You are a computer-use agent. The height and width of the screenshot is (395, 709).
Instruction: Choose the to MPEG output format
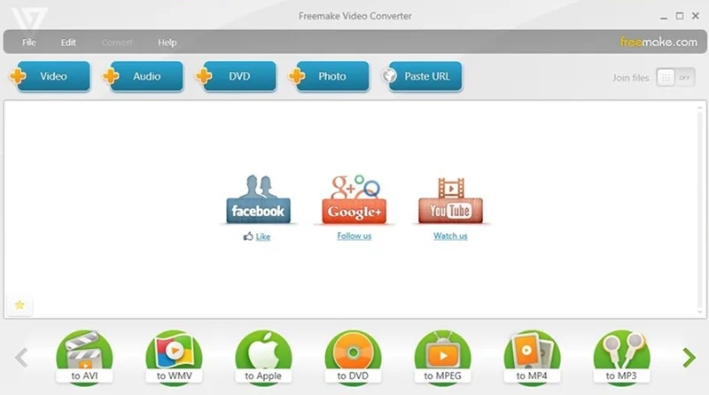tap(442, 358)
